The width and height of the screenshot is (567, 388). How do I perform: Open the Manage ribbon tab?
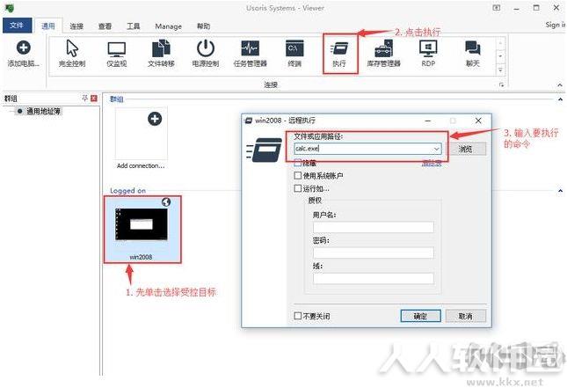pyautogui.click(x=168, y=26)
